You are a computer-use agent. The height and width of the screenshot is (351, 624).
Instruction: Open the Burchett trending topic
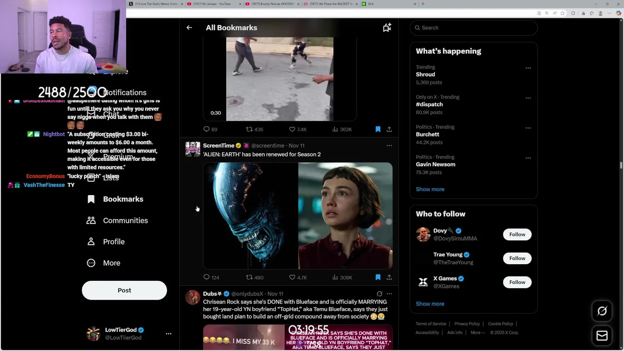point(428,135)
